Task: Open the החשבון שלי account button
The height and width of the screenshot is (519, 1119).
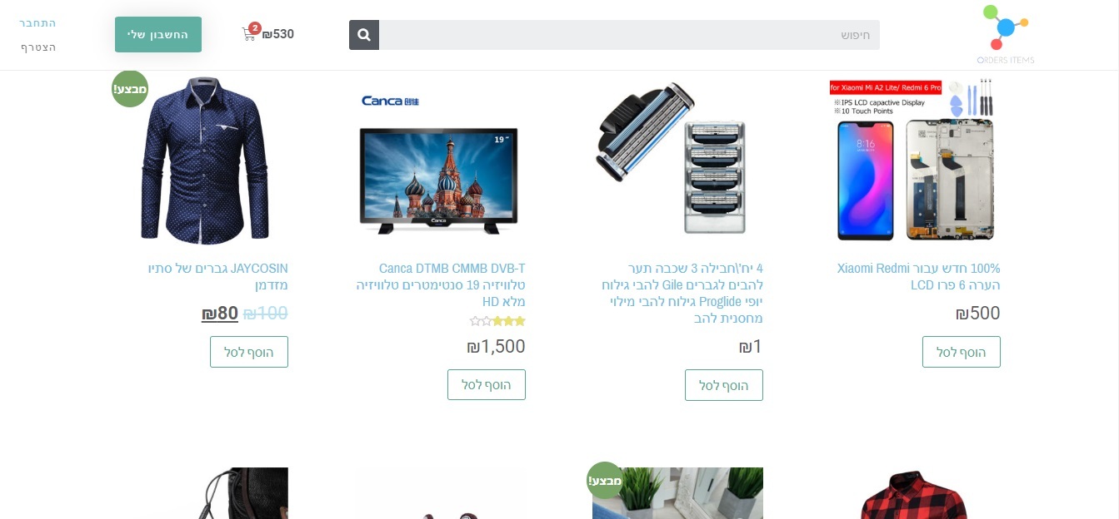Action: coord(158,34)
